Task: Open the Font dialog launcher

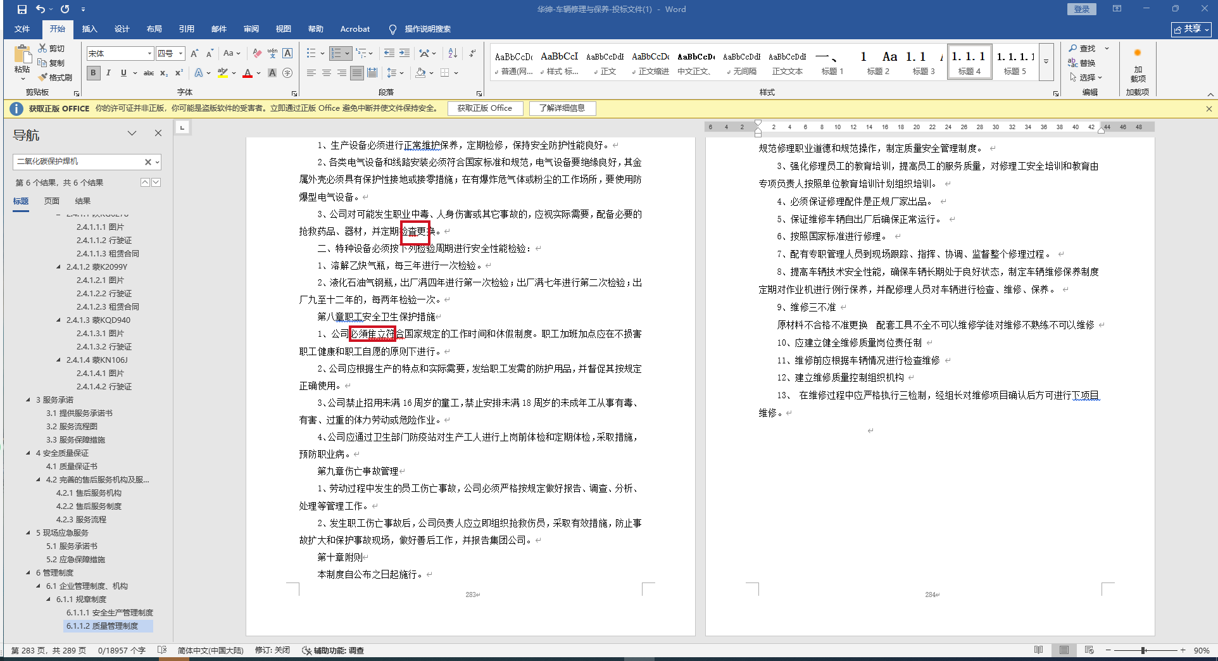Action: pyautogui.click(x=294, y=93)
